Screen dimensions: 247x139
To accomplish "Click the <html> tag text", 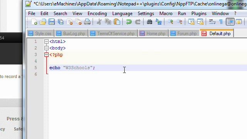I will (x=58, y=41).
